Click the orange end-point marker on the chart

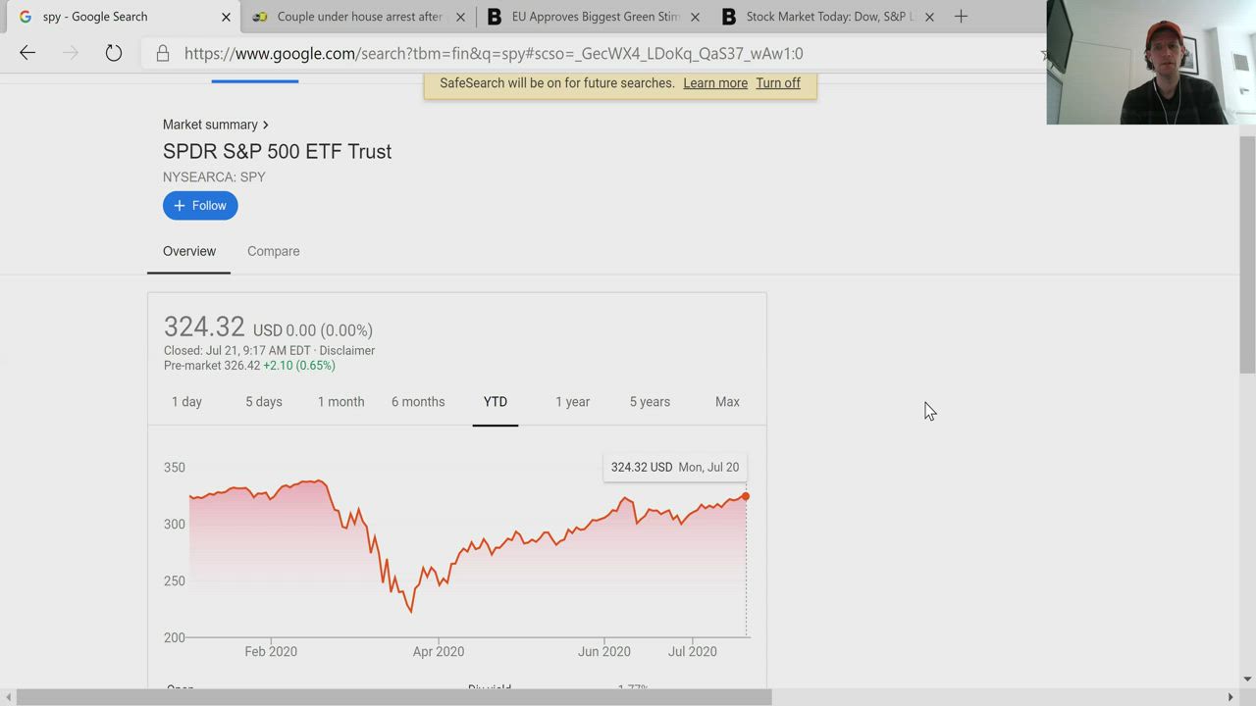coord(746,496)
